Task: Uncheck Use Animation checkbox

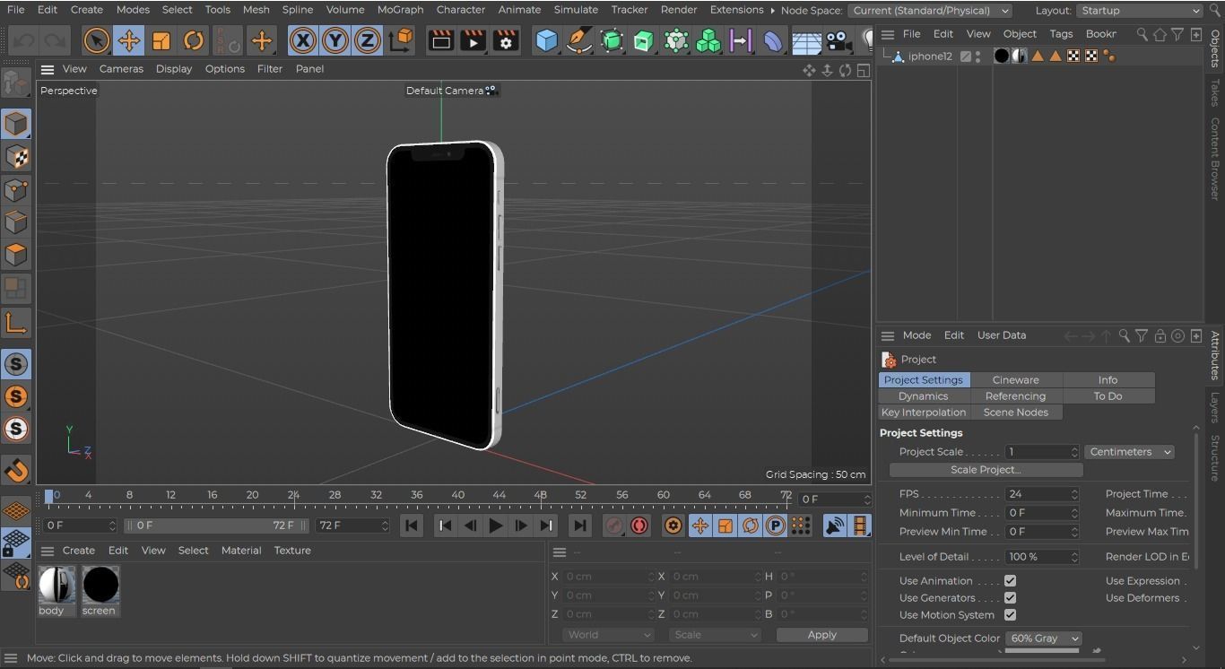Action: click(1010, 580)
